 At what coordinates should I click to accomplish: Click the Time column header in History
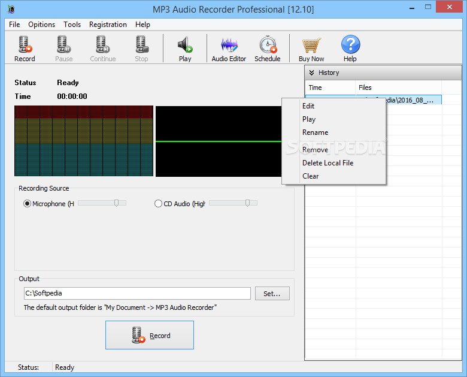coord(330,88)
